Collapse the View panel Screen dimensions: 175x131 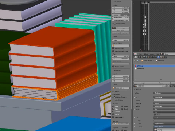point(113,36)
